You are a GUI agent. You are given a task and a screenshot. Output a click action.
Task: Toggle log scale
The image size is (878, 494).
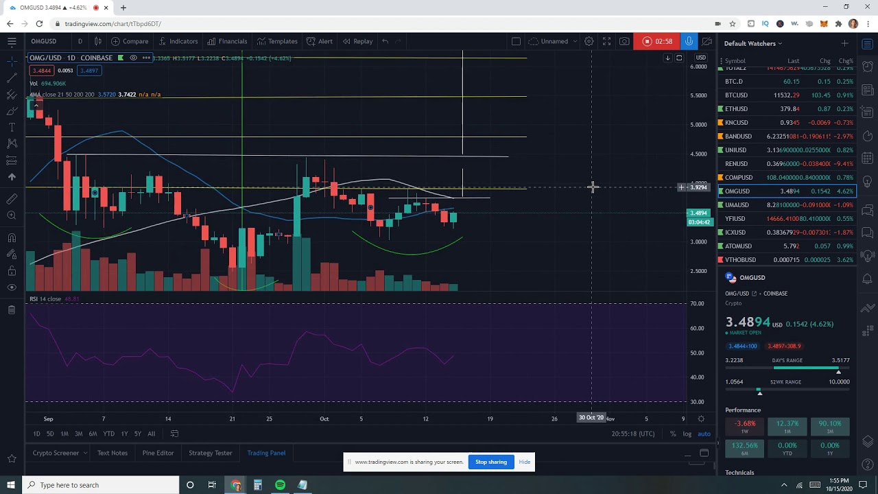(687, 434)
